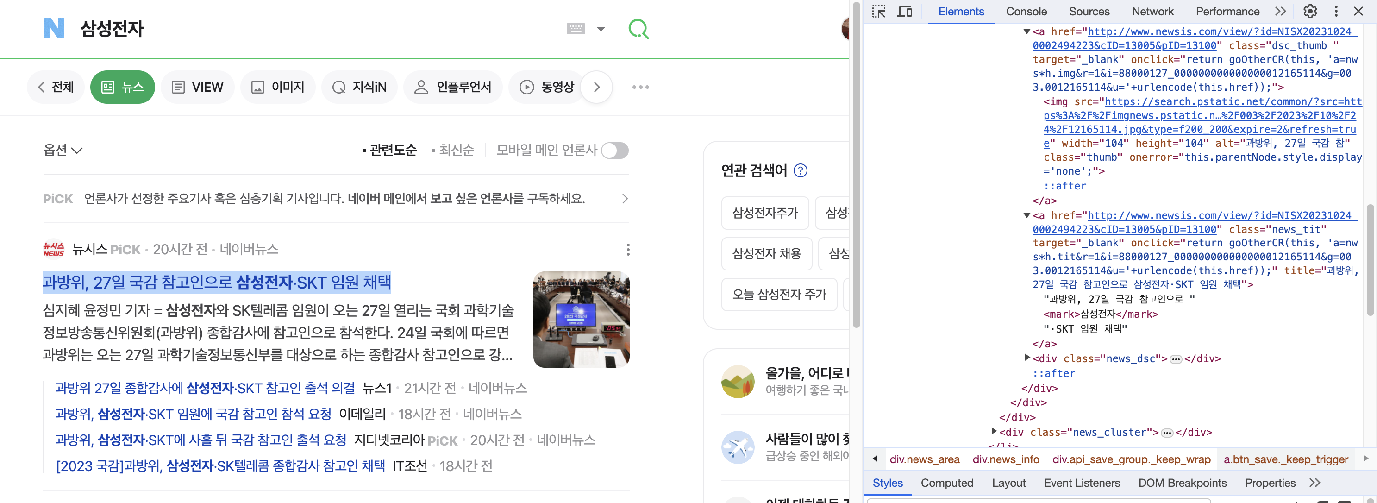Click the 뉴시스 press logo icon

[53, 249]
